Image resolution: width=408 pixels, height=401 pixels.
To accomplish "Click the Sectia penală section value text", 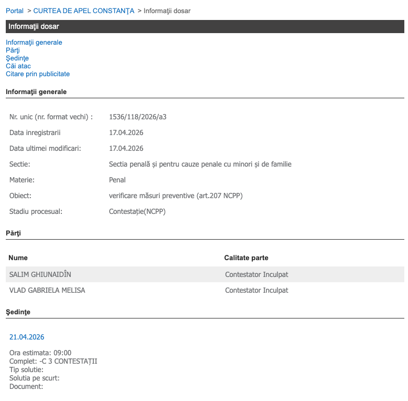I will click(x=200, y=164).
